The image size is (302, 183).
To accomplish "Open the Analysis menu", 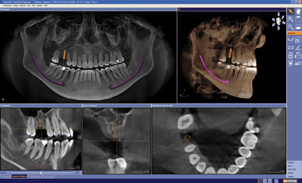I will 22,6.
